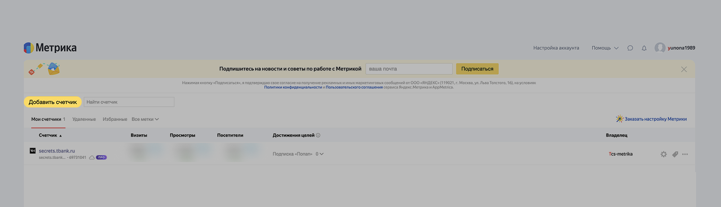721x207 pixels.
Task: Click the Посетители column header
Action: pos(230,135)
